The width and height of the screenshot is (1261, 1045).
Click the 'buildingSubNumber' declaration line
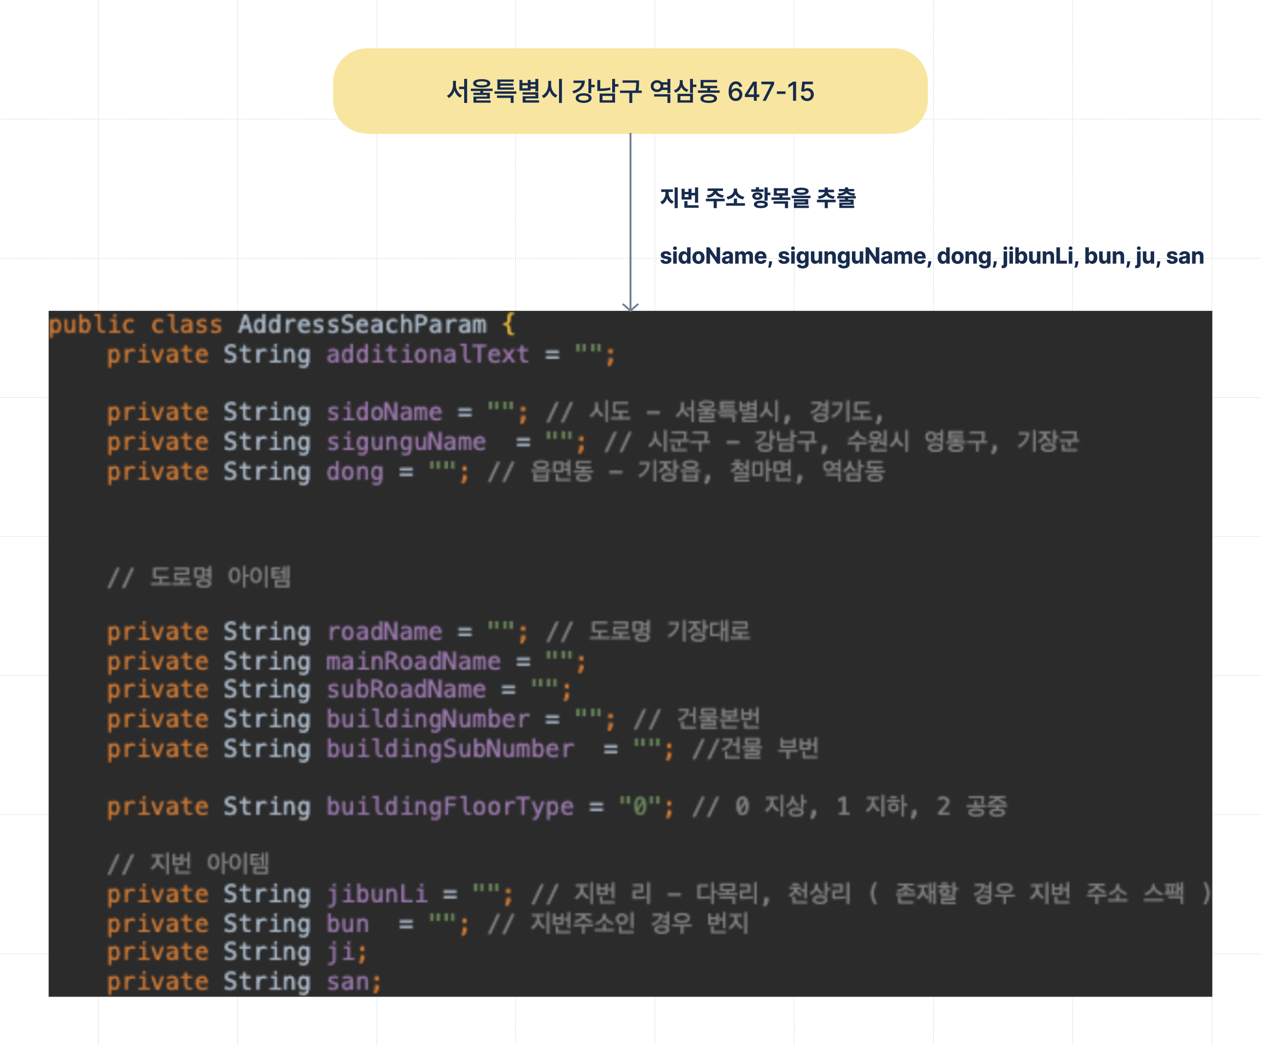(462, 749)
